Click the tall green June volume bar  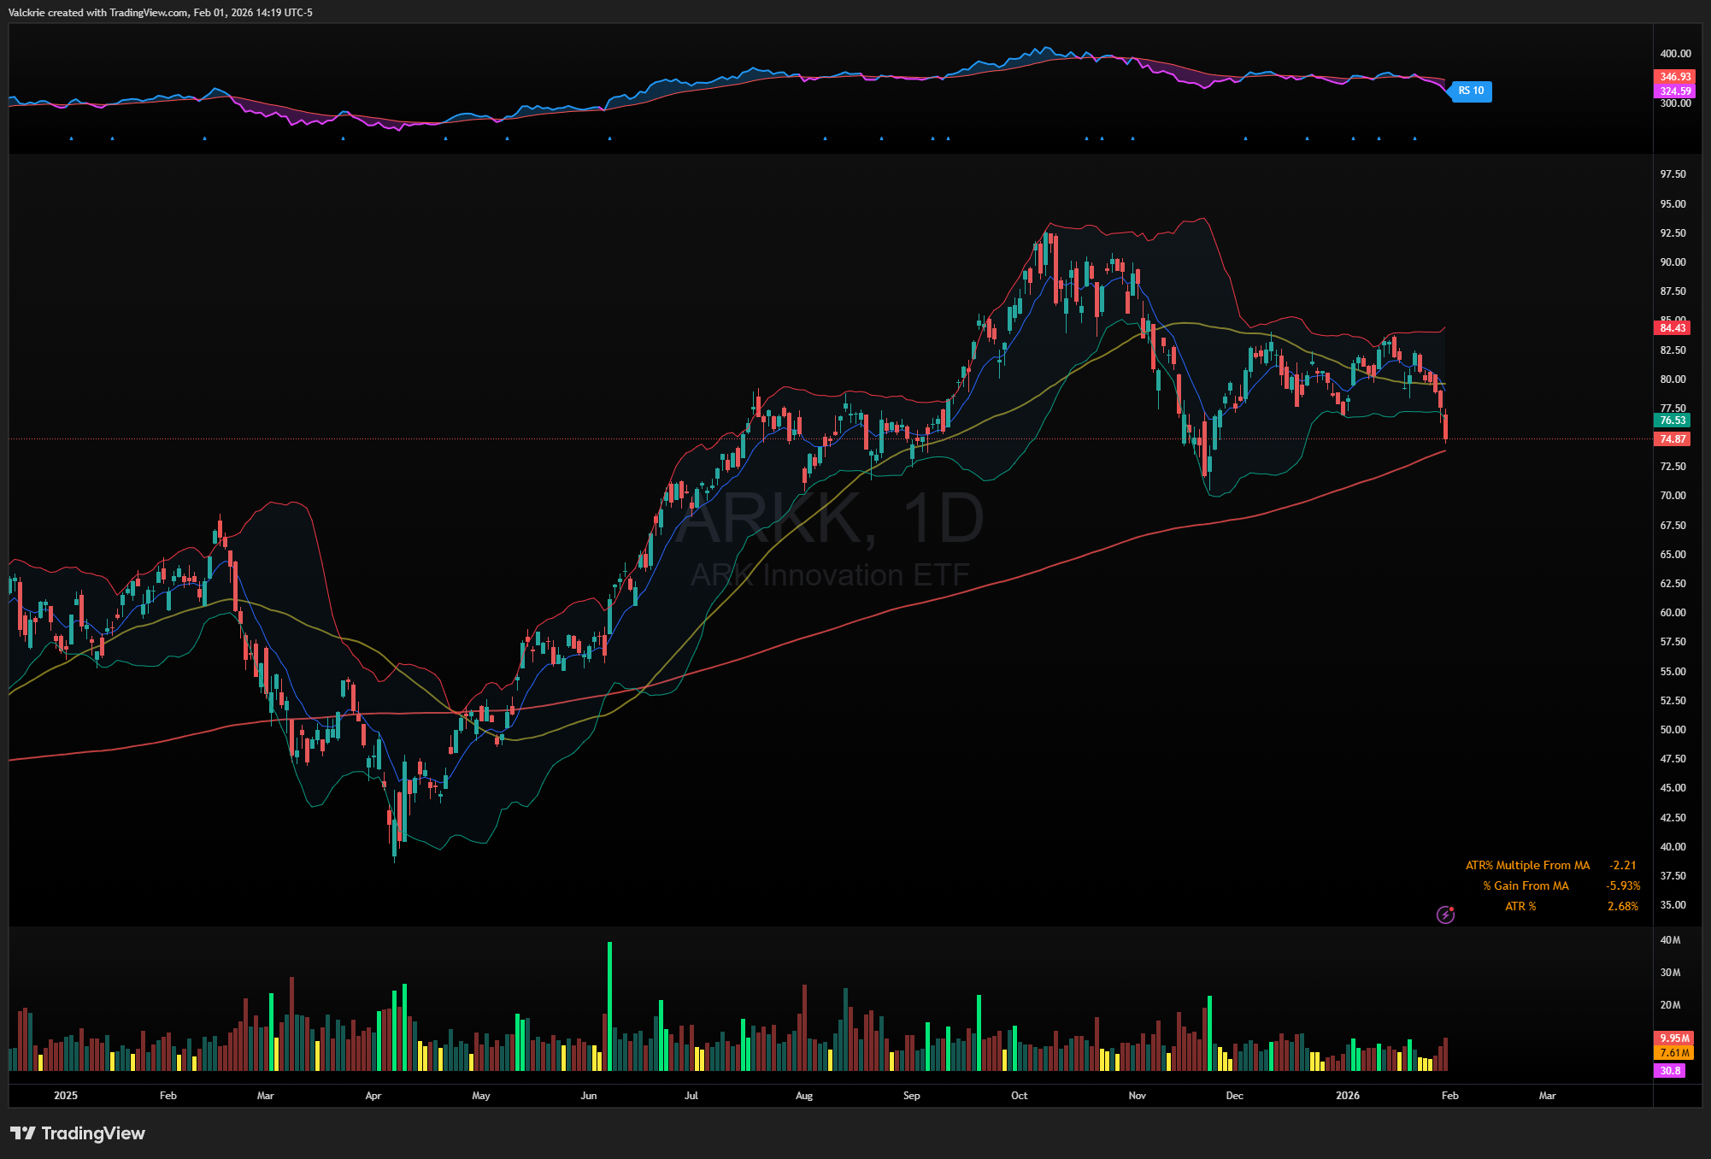609,1005
